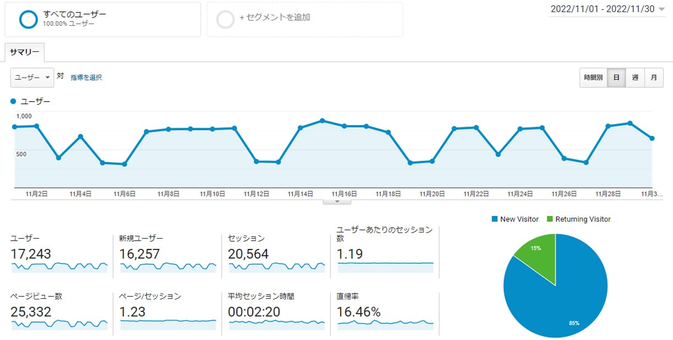
Task: Switch to the サマリー tab
Action: pos(24,52)
